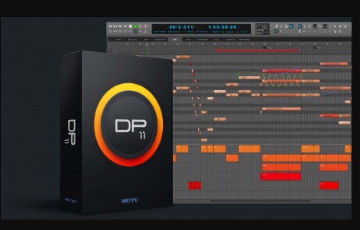Click the Pause button beside Play

click(x=140, y=26)
